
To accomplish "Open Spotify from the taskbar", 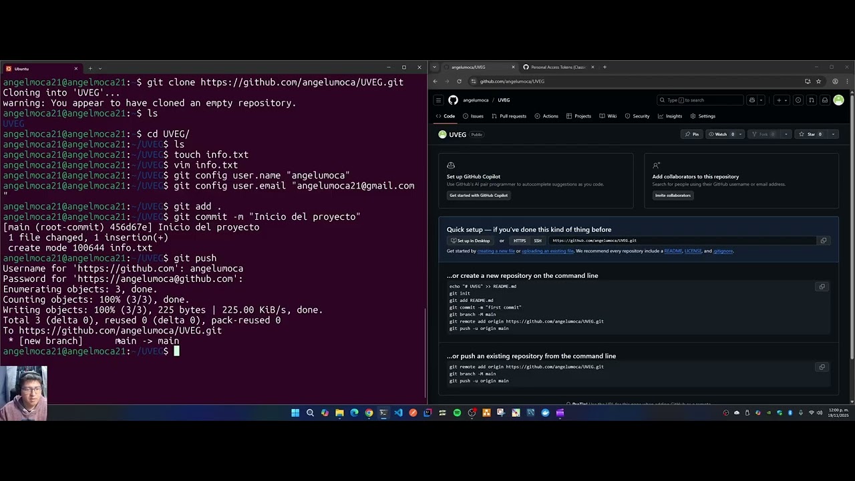I will (457, 413).
